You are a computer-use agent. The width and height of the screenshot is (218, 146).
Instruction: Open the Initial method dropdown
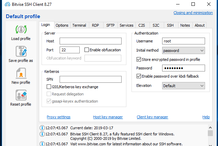(184, 51)
